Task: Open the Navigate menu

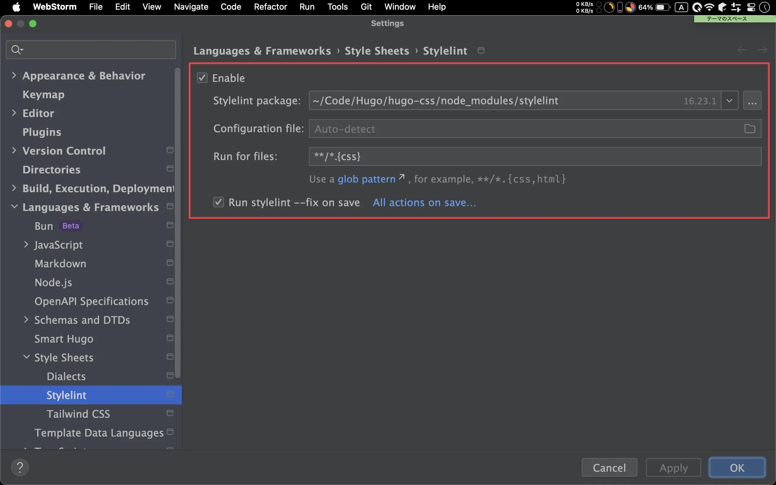Action: click(191, 7)
